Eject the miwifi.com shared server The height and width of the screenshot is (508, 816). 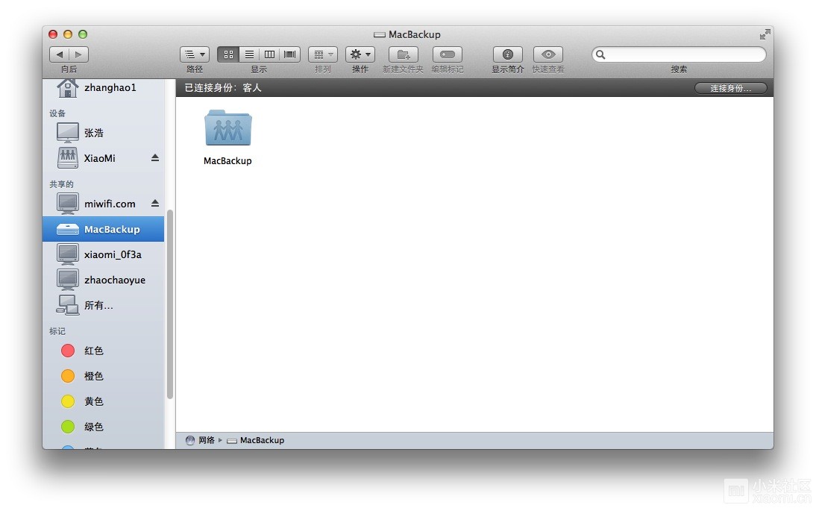coord(155,204)
